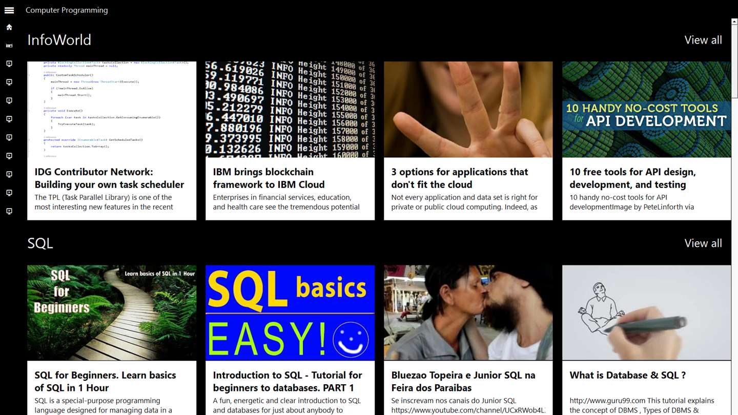The height and width of the screenshot is (415, 738).
Task: Open the SQL section heading
Action: click(x=40, y=243)
